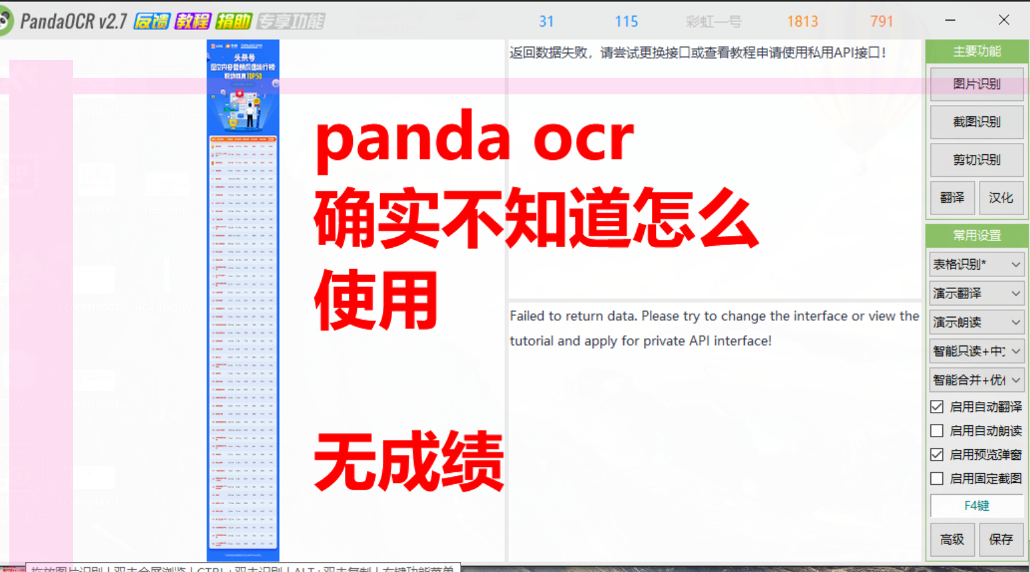Start 截图识别 screenshot recognition
This screenshot has height=572, width=1030.
976,122
